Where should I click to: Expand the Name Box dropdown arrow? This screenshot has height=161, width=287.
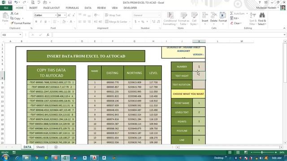(x=20, y=35)
